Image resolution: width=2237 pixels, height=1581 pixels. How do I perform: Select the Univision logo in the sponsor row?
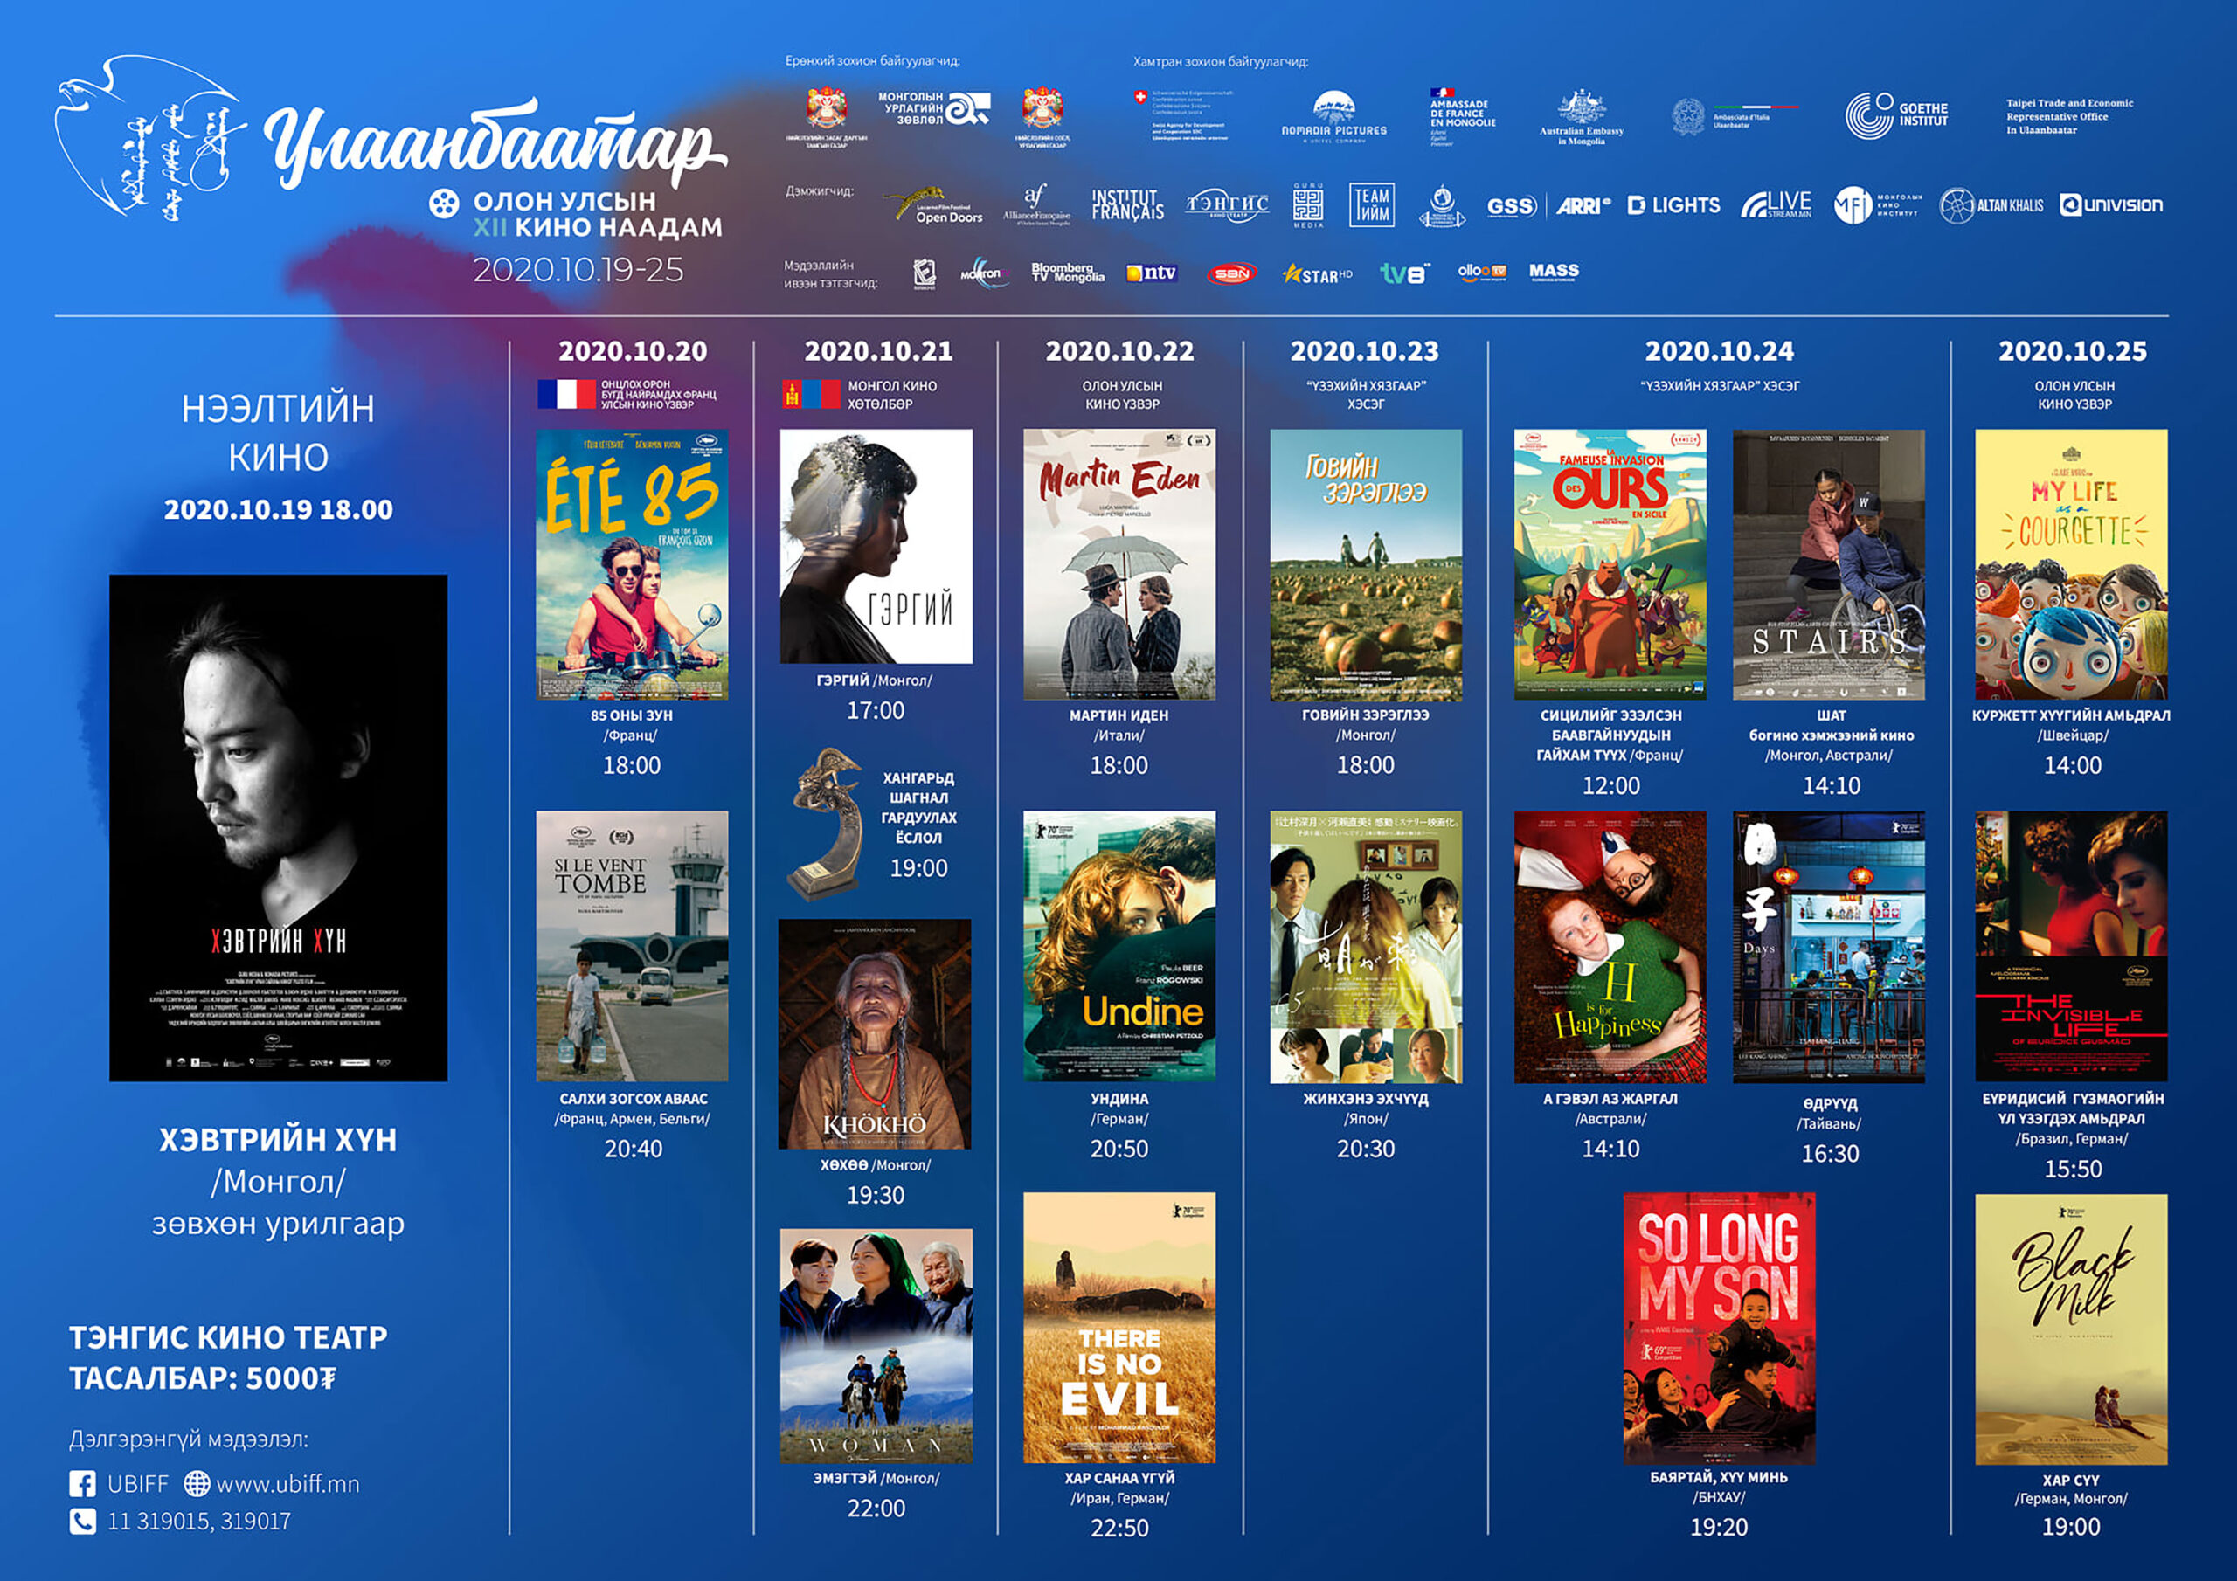point(2109,205)
